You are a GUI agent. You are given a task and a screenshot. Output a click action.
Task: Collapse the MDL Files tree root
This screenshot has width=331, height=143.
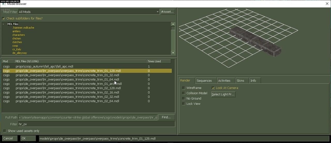point(3,24)
